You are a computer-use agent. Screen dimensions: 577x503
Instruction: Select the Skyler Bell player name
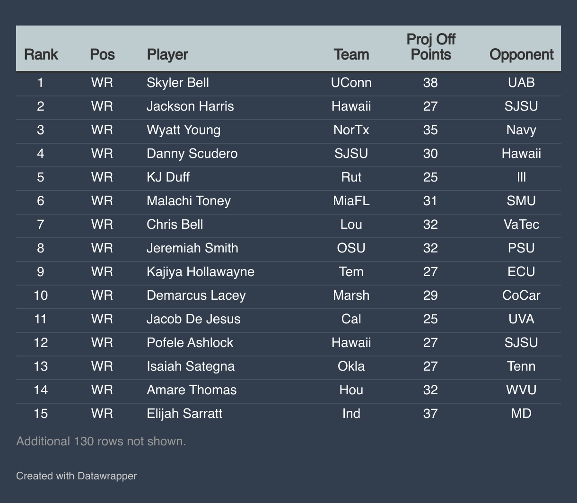[x=178, y=83]
